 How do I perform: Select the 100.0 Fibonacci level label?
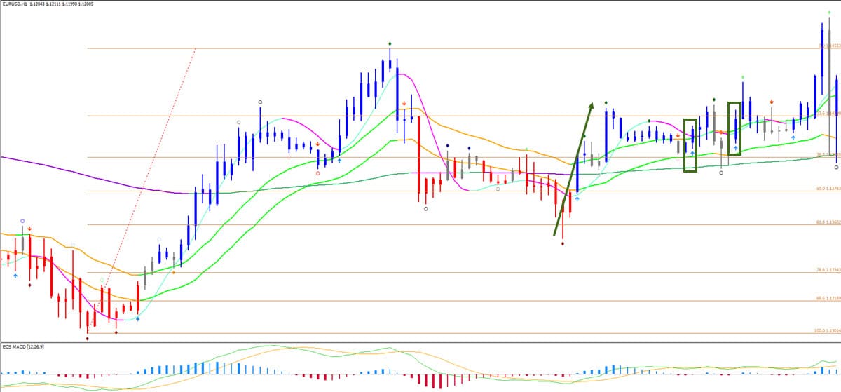pos(828,330)
